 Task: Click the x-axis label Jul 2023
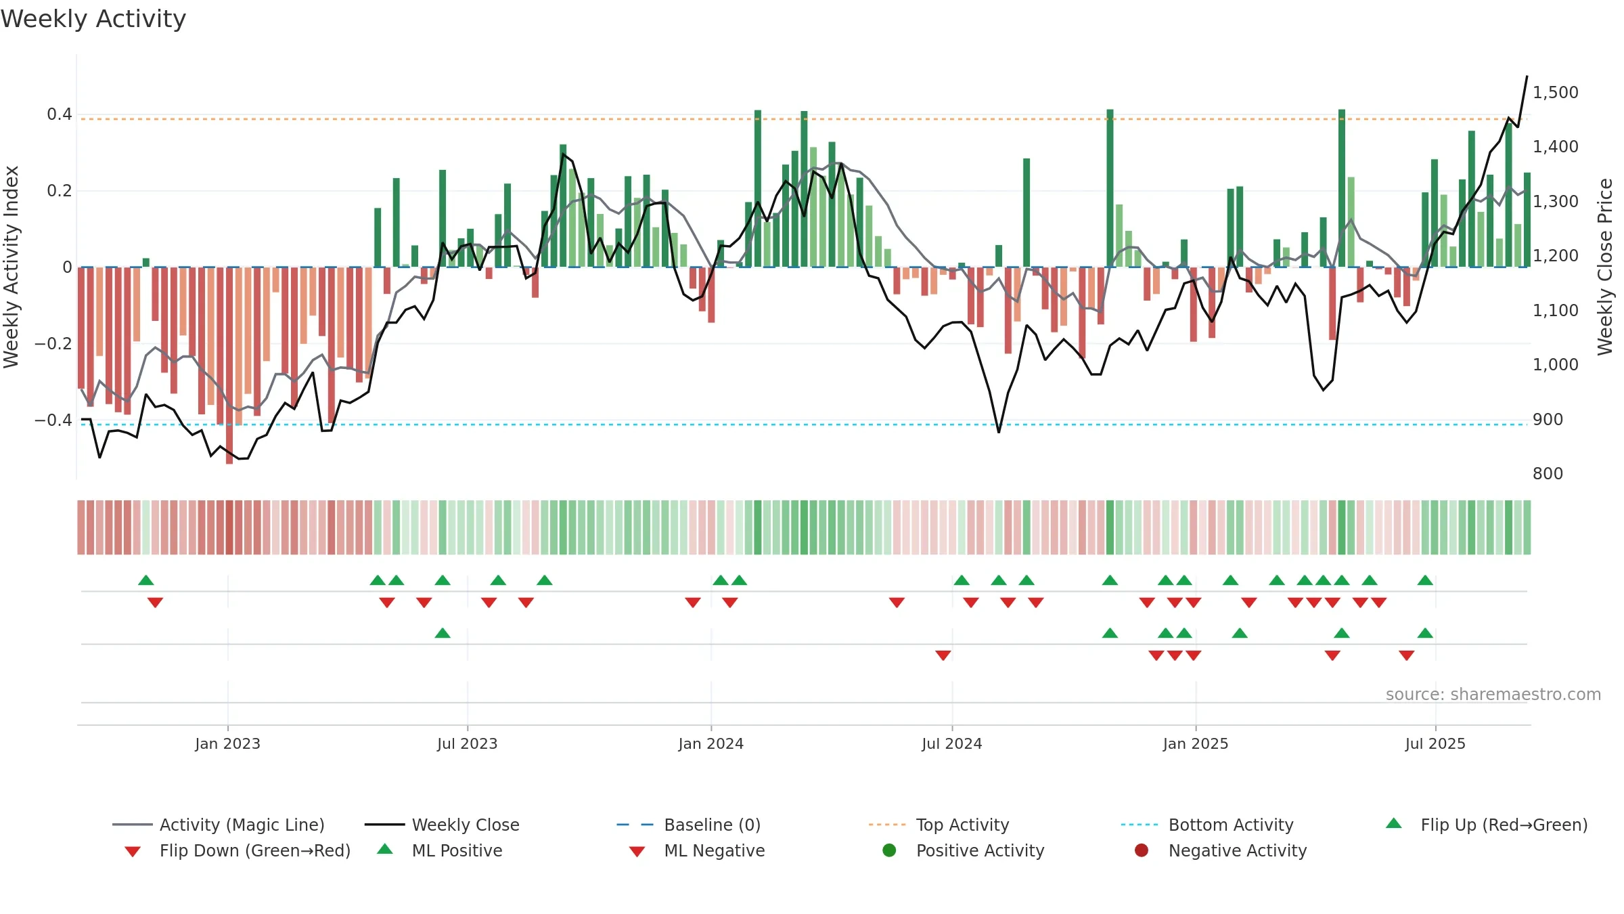pos(468,743)
